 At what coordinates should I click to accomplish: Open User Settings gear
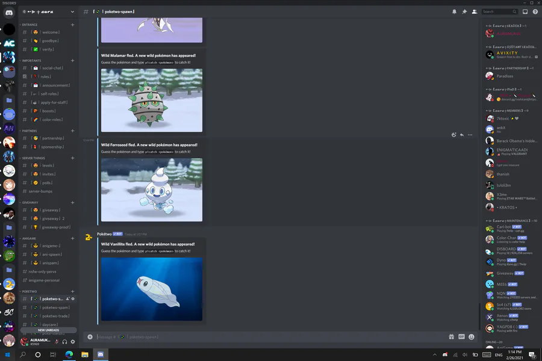click(73, 342)
